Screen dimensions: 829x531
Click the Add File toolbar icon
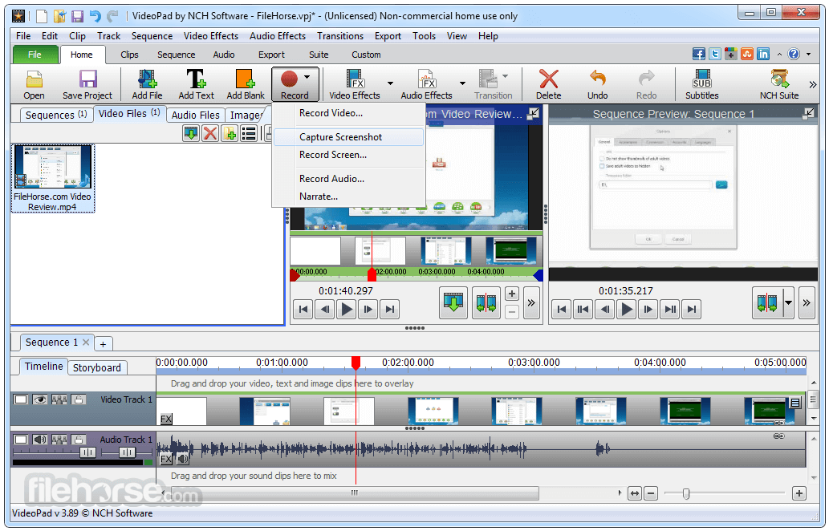pyautogui.click(x=147, y=79)
